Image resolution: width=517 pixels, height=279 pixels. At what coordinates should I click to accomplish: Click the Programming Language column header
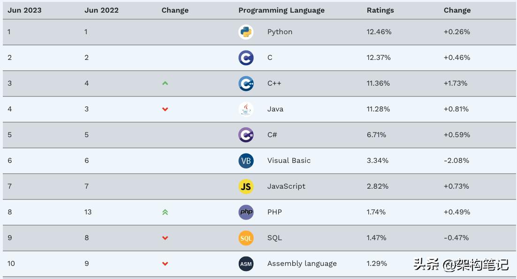pyautogui.click(x=281, y=10)
